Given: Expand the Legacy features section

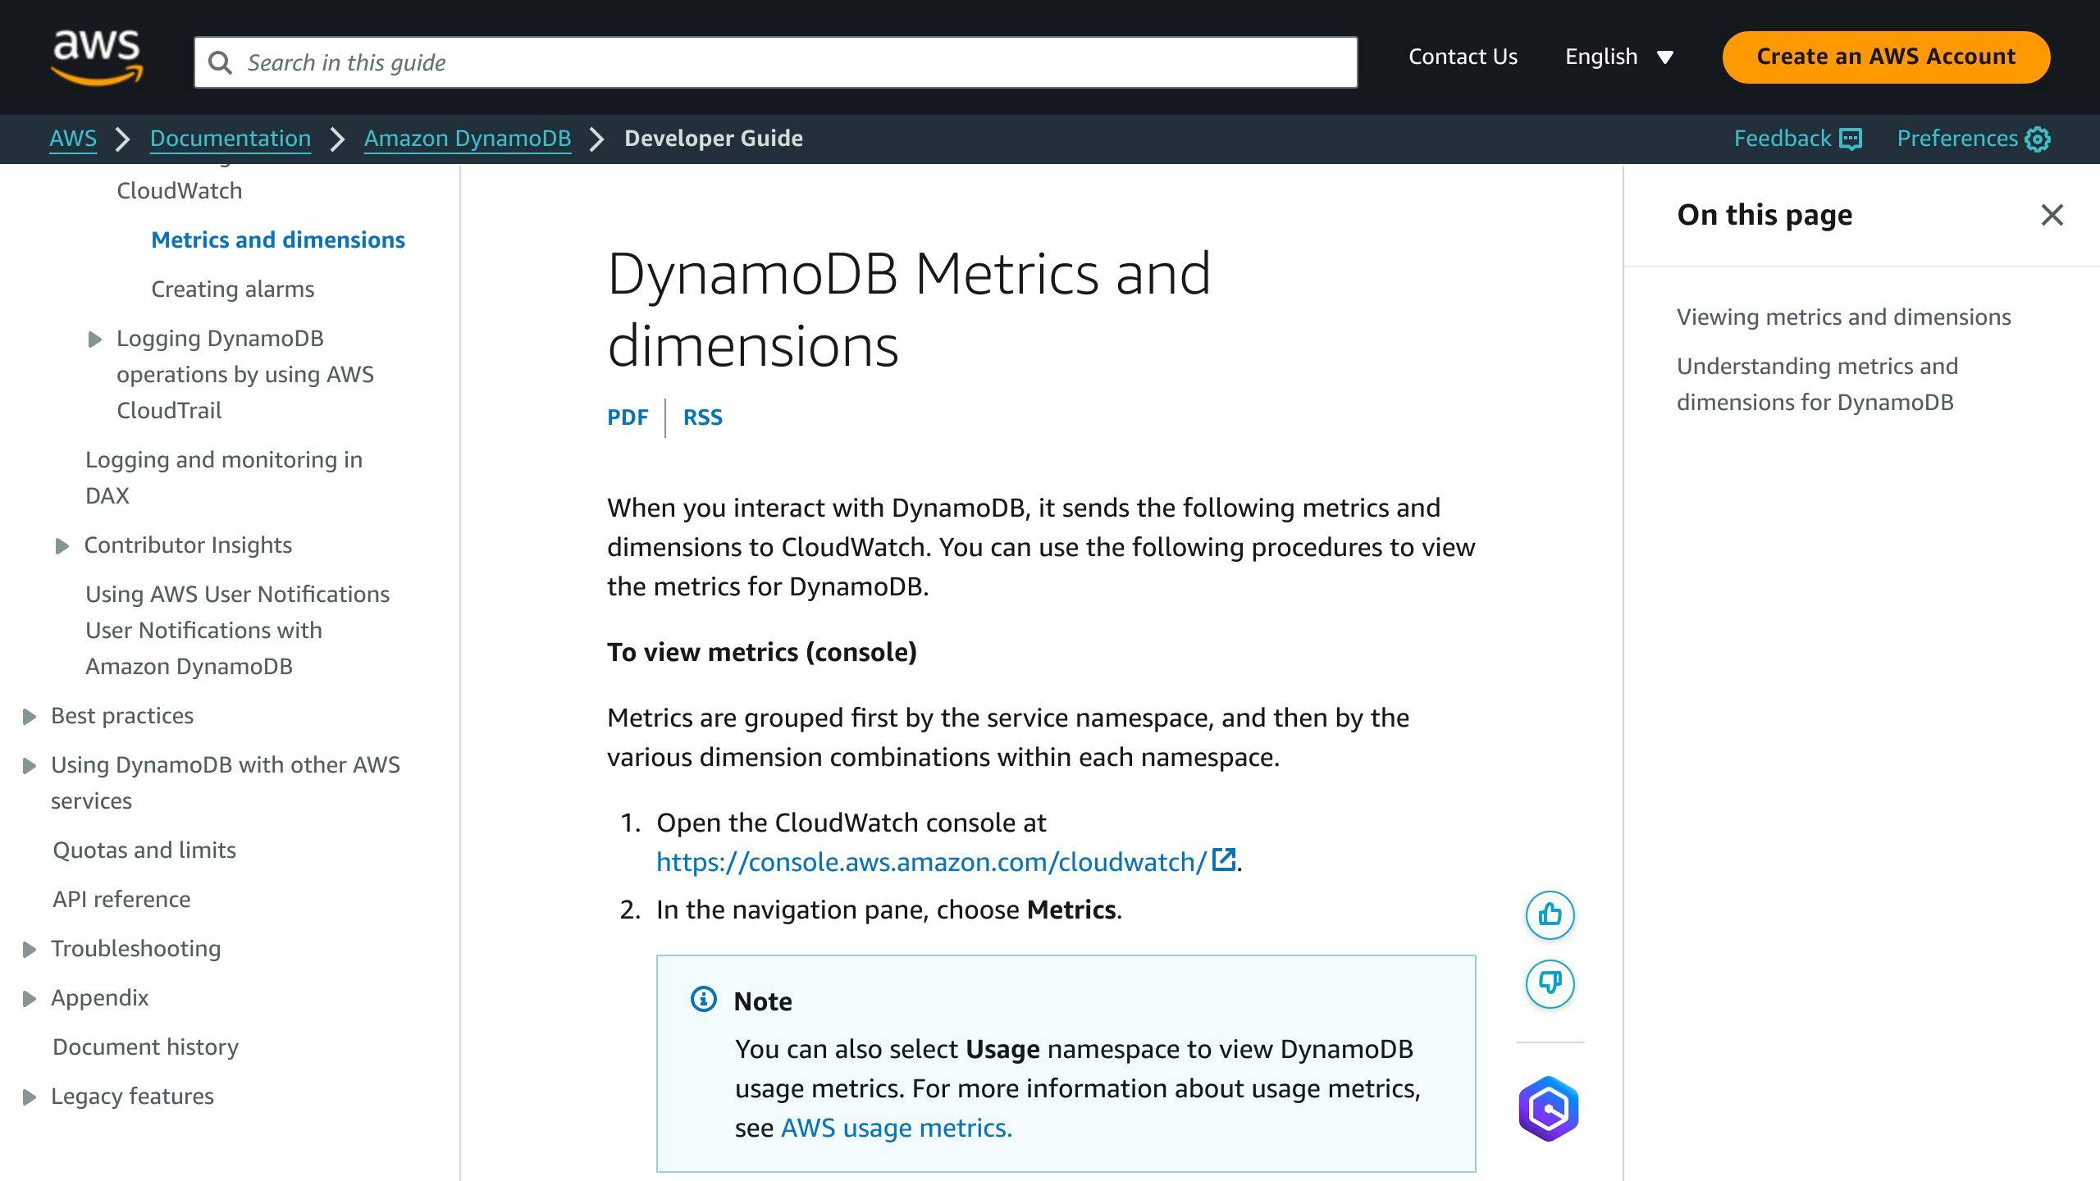Looking at the screenshot, I should pyautogui.click(x=30, y=1097).
